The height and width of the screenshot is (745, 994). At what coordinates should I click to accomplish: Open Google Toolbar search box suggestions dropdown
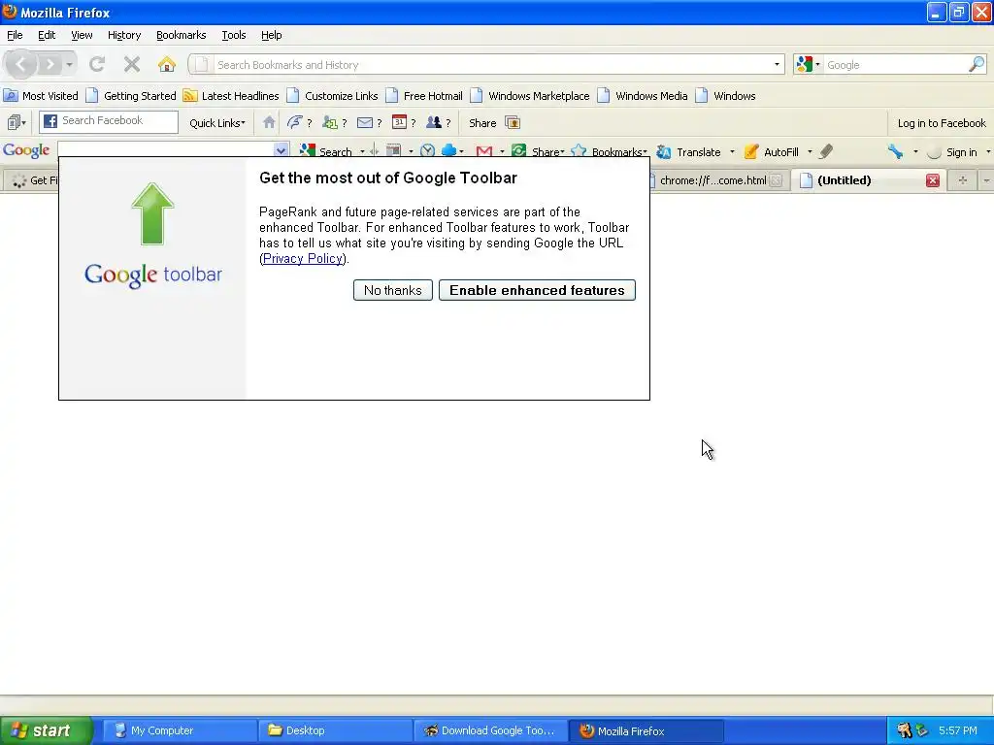coord(281,150)
